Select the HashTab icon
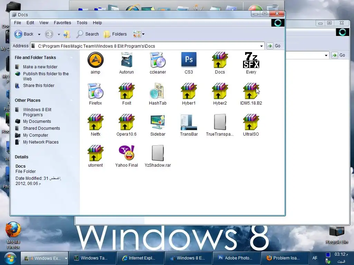Screen dimensions: 354x265 pyautogui.click(x=158, y=91)
